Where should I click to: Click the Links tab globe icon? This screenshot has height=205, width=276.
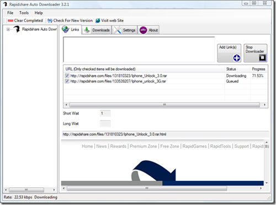pos(65,29)
